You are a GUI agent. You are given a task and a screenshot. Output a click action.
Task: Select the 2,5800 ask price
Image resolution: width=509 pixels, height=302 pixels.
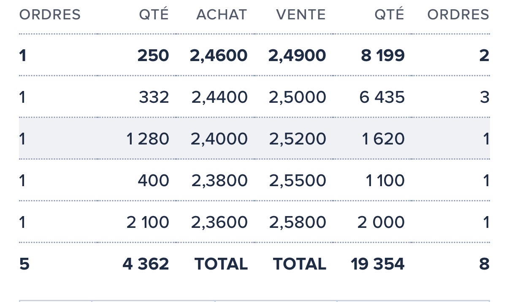(x=298, y=222)
